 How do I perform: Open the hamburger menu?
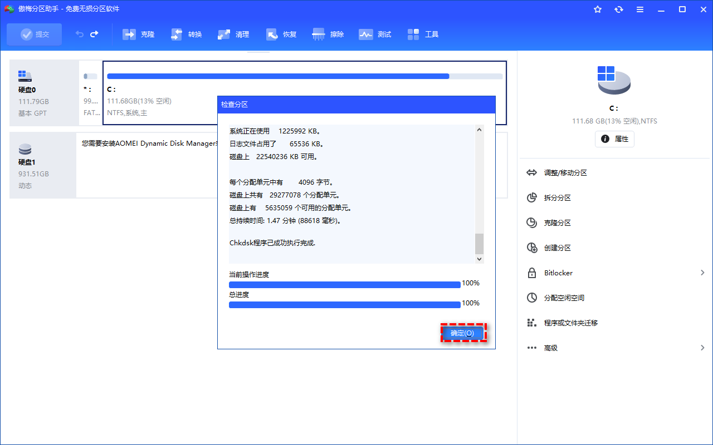click(x=639, y=9)
